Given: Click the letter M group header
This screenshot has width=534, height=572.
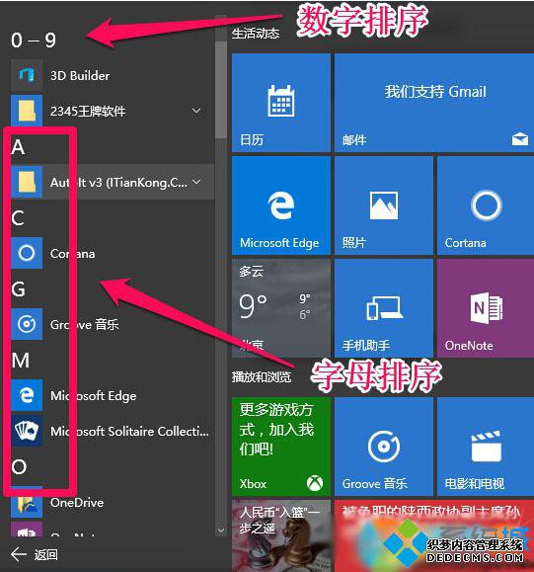Looking at the screenshot, I should click(x=21, y=361).
